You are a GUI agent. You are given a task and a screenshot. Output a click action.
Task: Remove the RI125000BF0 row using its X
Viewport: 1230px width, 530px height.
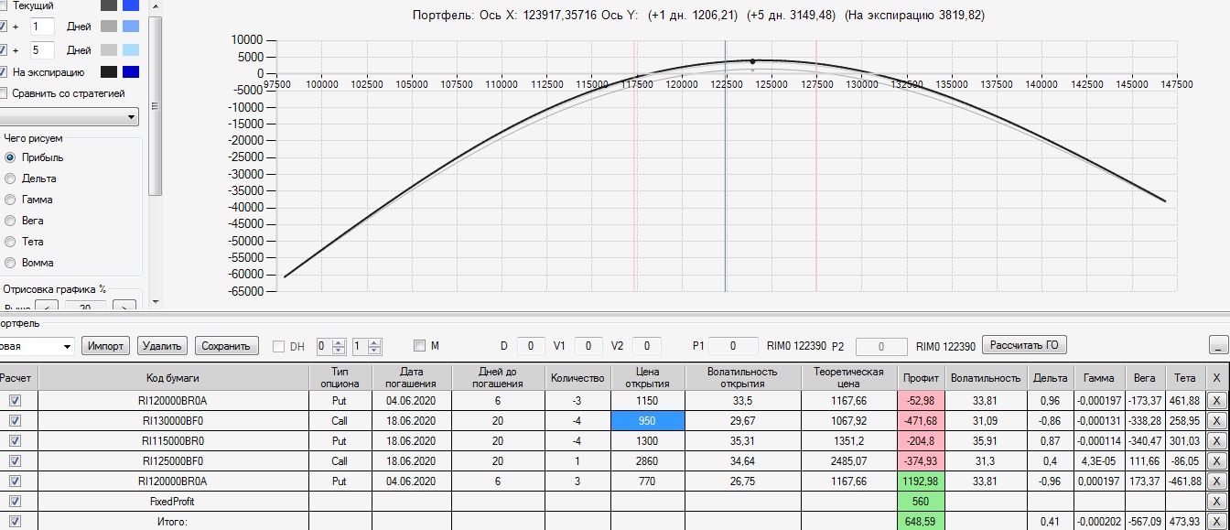coord(1216,461)
